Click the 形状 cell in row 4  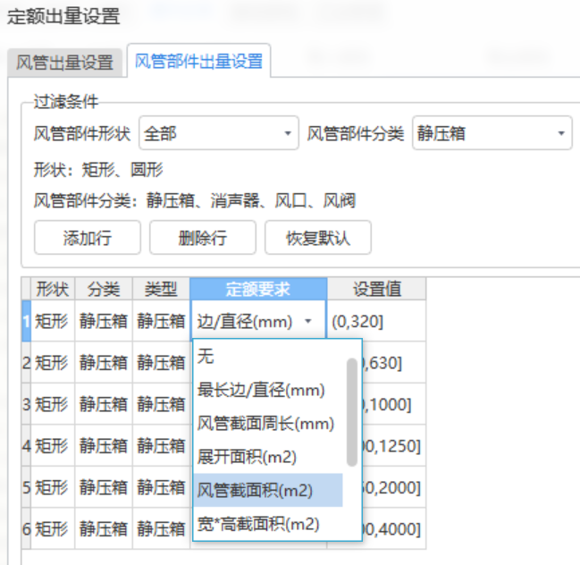(x=52, y=445)
